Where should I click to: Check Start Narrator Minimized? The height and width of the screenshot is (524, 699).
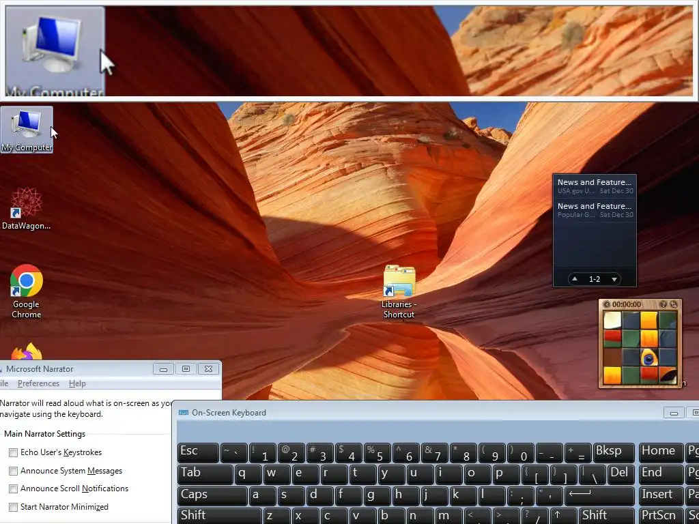click(14, 507)
